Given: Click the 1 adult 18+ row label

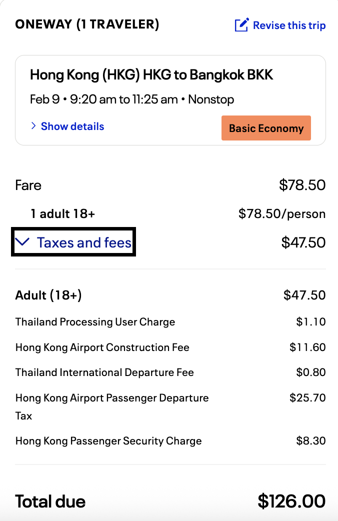Looking at the screenshot, I should point(62,214).
